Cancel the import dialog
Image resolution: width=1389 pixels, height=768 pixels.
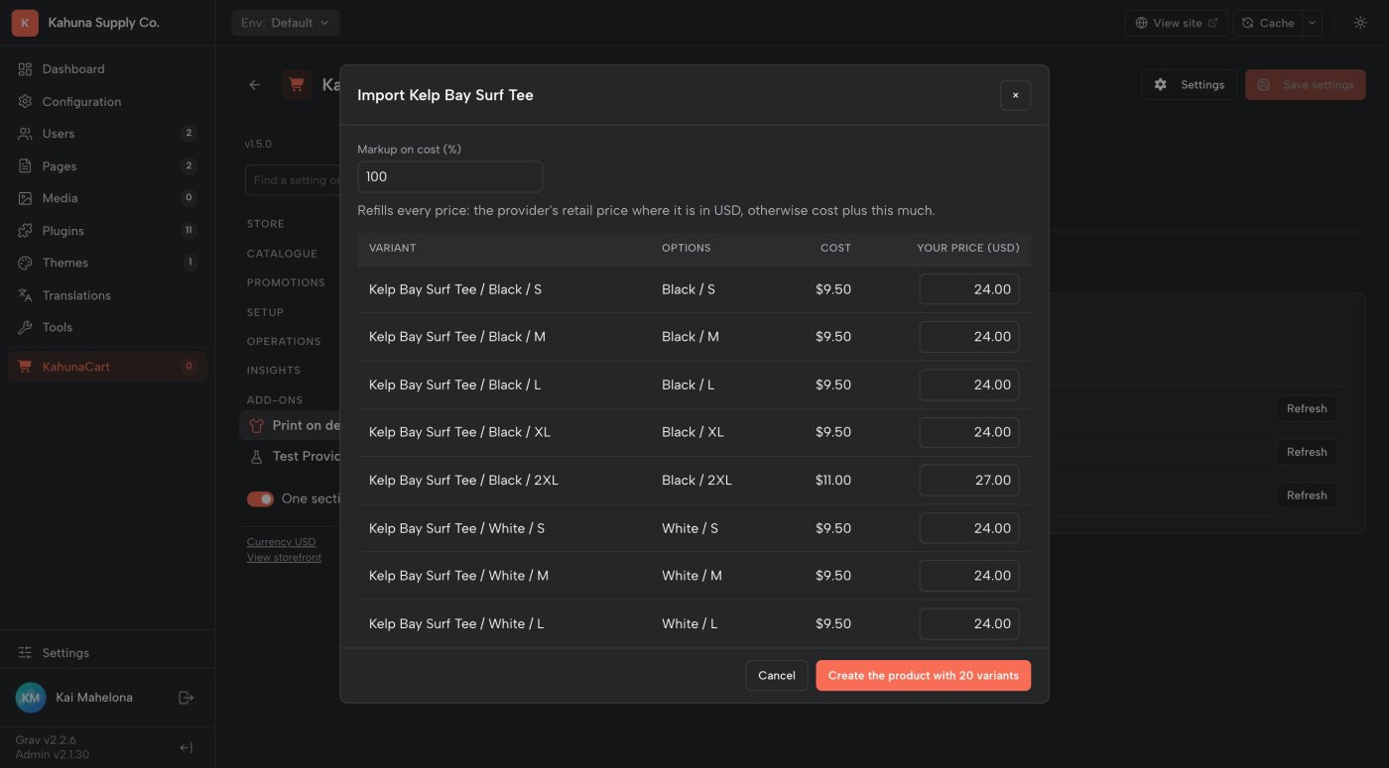tap(777, 676)
